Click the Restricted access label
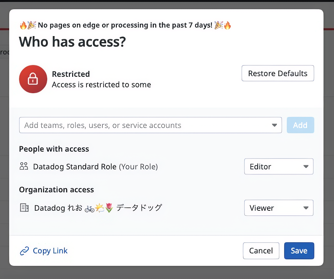 pos(71,74)
